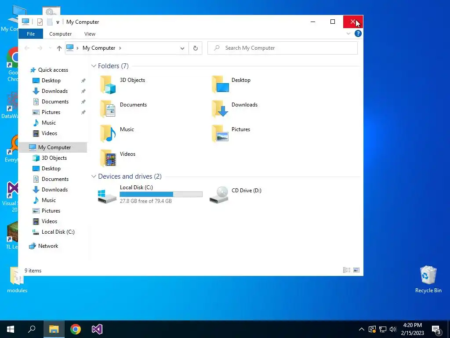Image resolution: width=450 pixels, height=338 pixels.
Task: Open the notification center icon
Action: tap(436, 329)
